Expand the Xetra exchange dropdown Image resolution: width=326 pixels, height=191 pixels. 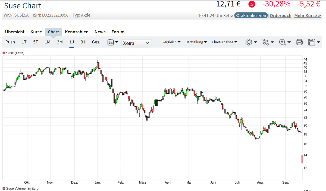[x=136, y=43]
